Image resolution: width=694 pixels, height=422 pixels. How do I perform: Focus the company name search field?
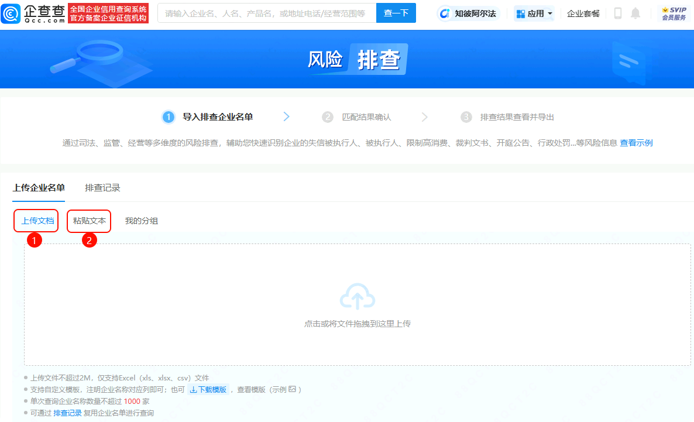click(x=266, y=13)
